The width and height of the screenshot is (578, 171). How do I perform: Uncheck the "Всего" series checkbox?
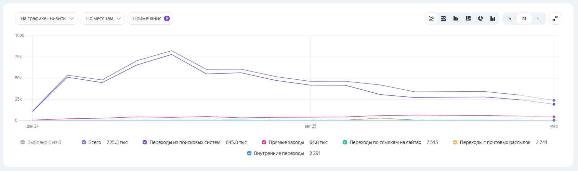84,142
